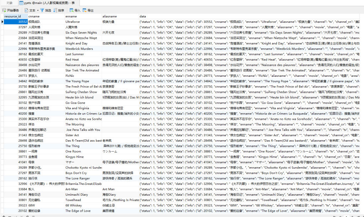Click the aliasname column header
Screen dimensions: 364x217
(x=121, y=16)
